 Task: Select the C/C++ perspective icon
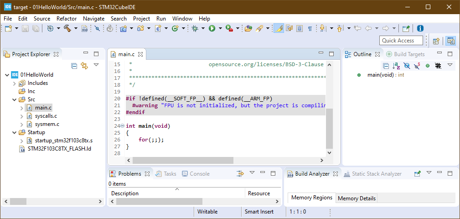[x=450, y=41]
